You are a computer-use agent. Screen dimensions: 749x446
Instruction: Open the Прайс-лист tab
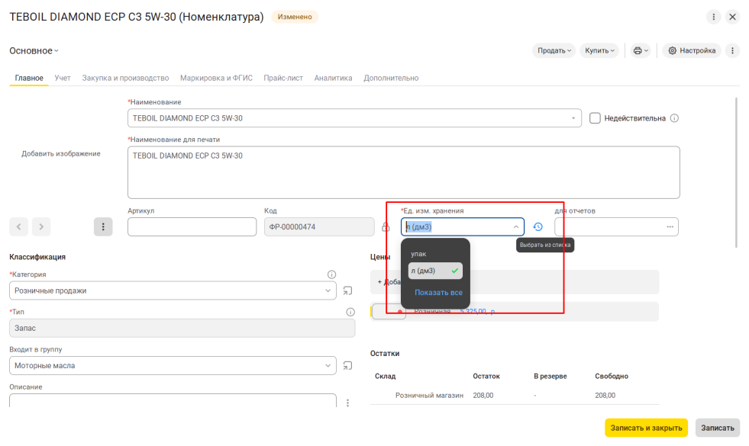283,78
